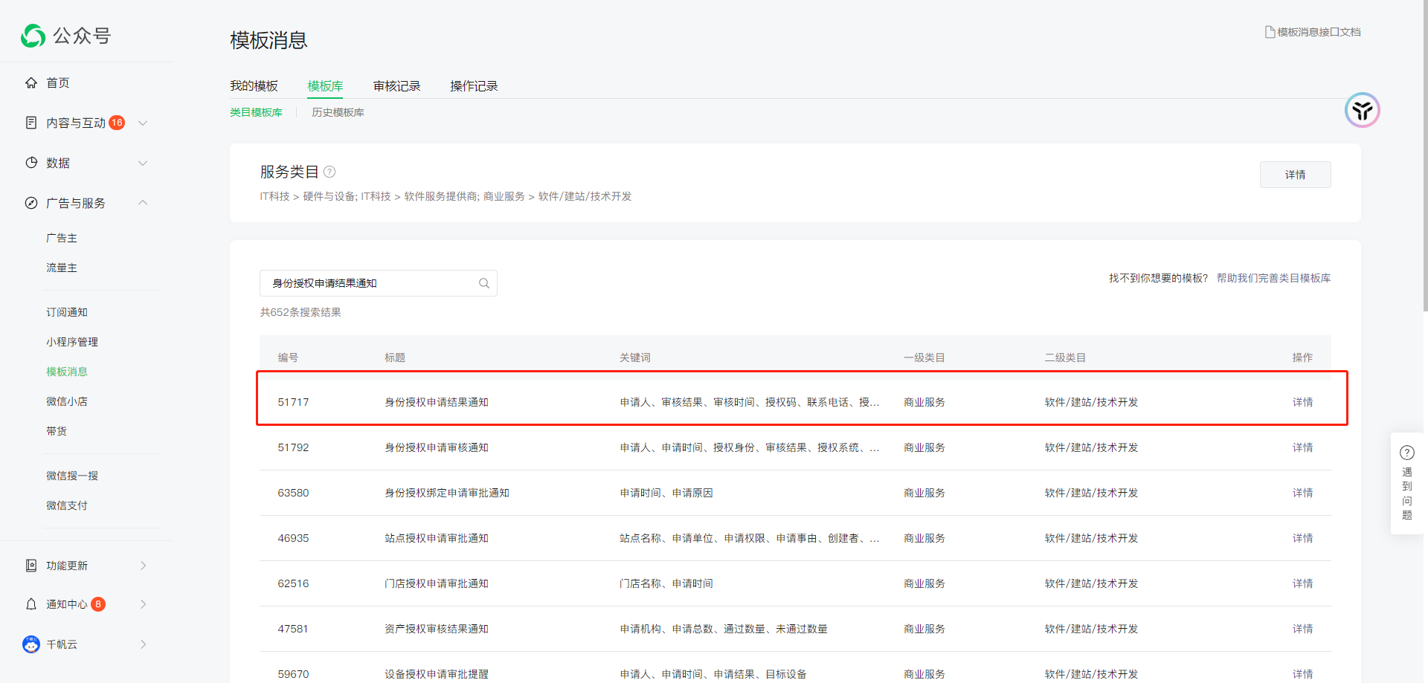The image size is (1428, 683).
Task: Click the 千帆云 avatar icon
Action: 31,644
